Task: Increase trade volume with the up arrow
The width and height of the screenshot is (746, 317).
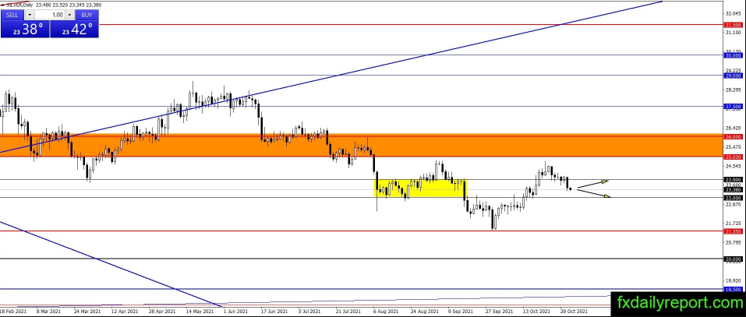Action: [x=69, y=15]
